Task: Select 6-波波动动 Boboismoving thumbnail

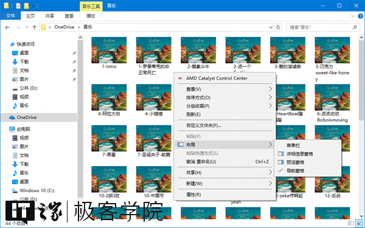Action: click(332, 97)
